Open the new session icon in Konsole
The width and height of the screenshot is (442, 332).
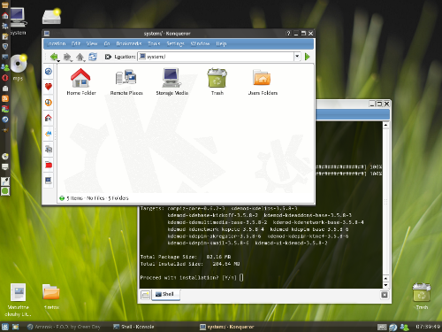[145, 295]
